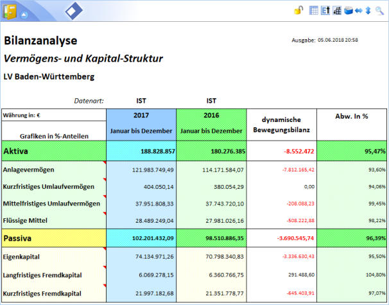Click the hierarchy table structure icon
The image size is (389, 305).
[x=336, y=10]
